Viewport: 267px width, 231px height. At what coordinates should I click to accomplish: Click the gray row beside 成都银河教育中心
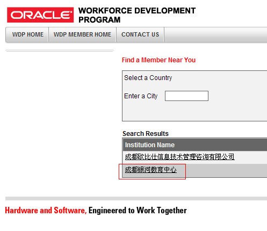coord(226,170)
